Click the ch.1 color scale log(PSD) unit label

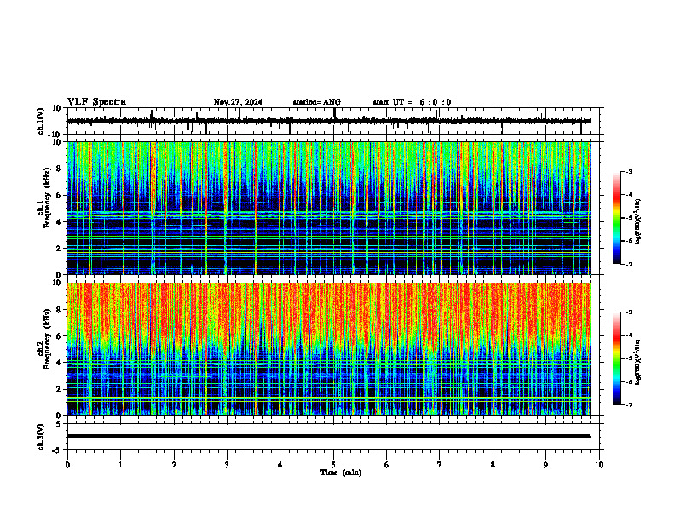click(638, 222)
